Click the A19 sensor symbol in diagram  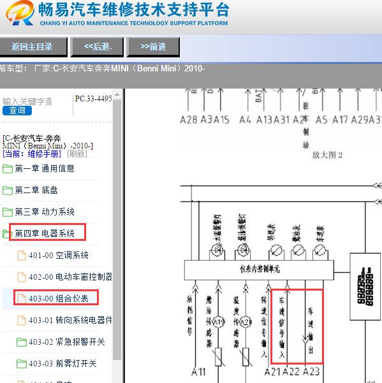point(219,322)
